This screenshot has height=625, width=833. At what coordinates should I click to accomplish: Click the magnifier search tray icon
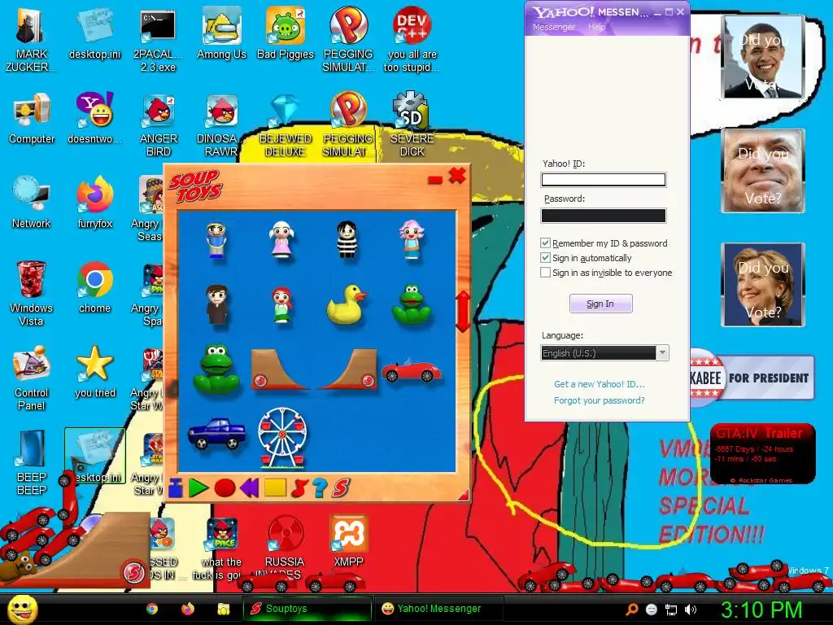point(631,610)
